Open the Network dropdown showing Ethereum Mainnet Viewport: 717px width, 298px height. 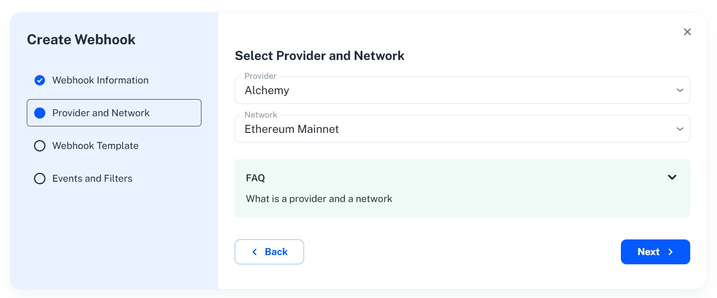coord(462,129)
